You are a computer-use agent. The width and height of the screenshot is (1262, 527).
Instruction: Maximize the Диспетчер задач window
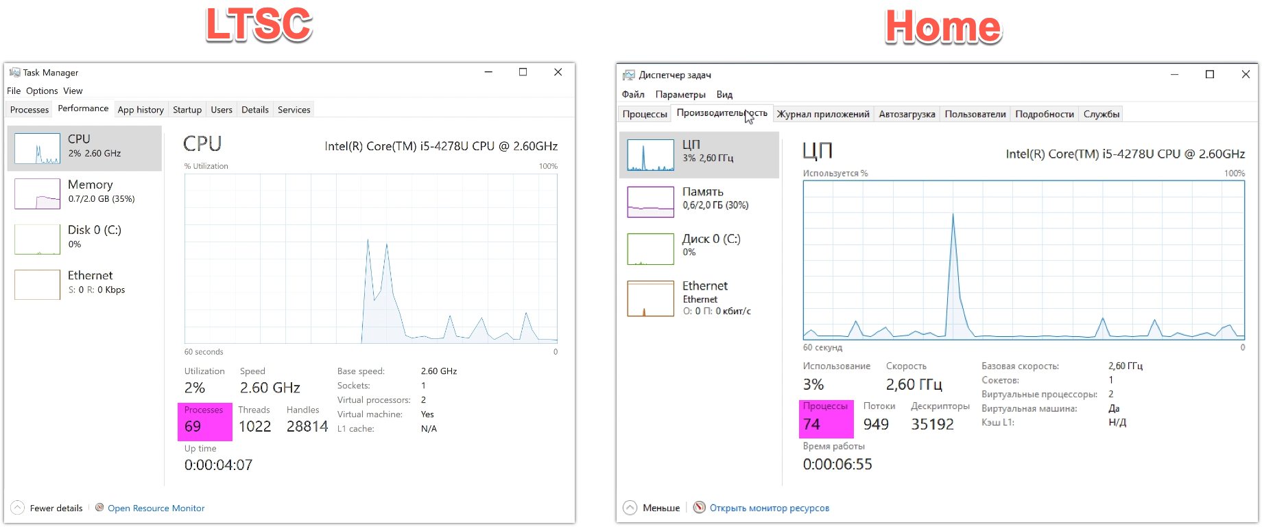point(1210,74)
